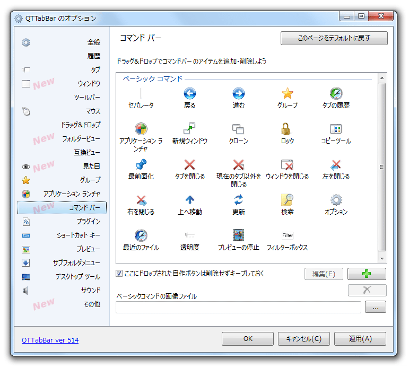Click the command list scrollbar down arrow
The image size is (409, 368).
click(381, 259)
